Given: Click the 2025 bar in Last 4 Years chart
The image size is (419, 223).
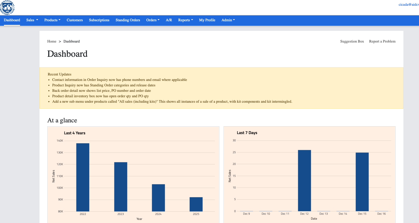Looking at the screenshot, I should [x=196, y=204].
